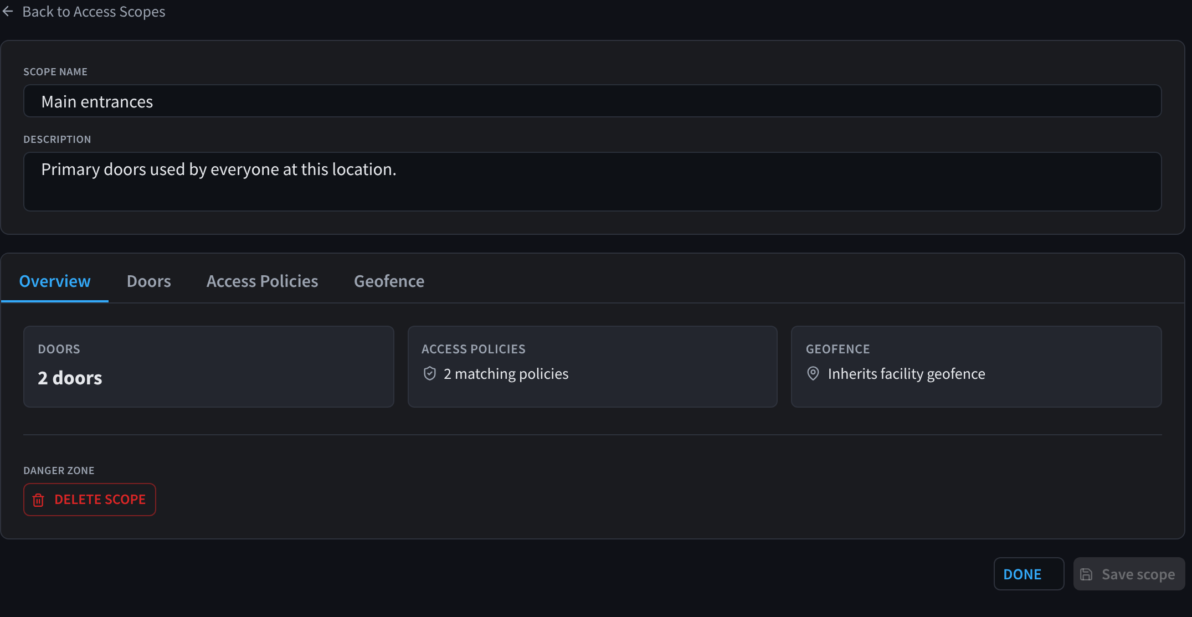Open the Geofence tab
This screenshot has height=617, width=1192.
click(389, 281)
